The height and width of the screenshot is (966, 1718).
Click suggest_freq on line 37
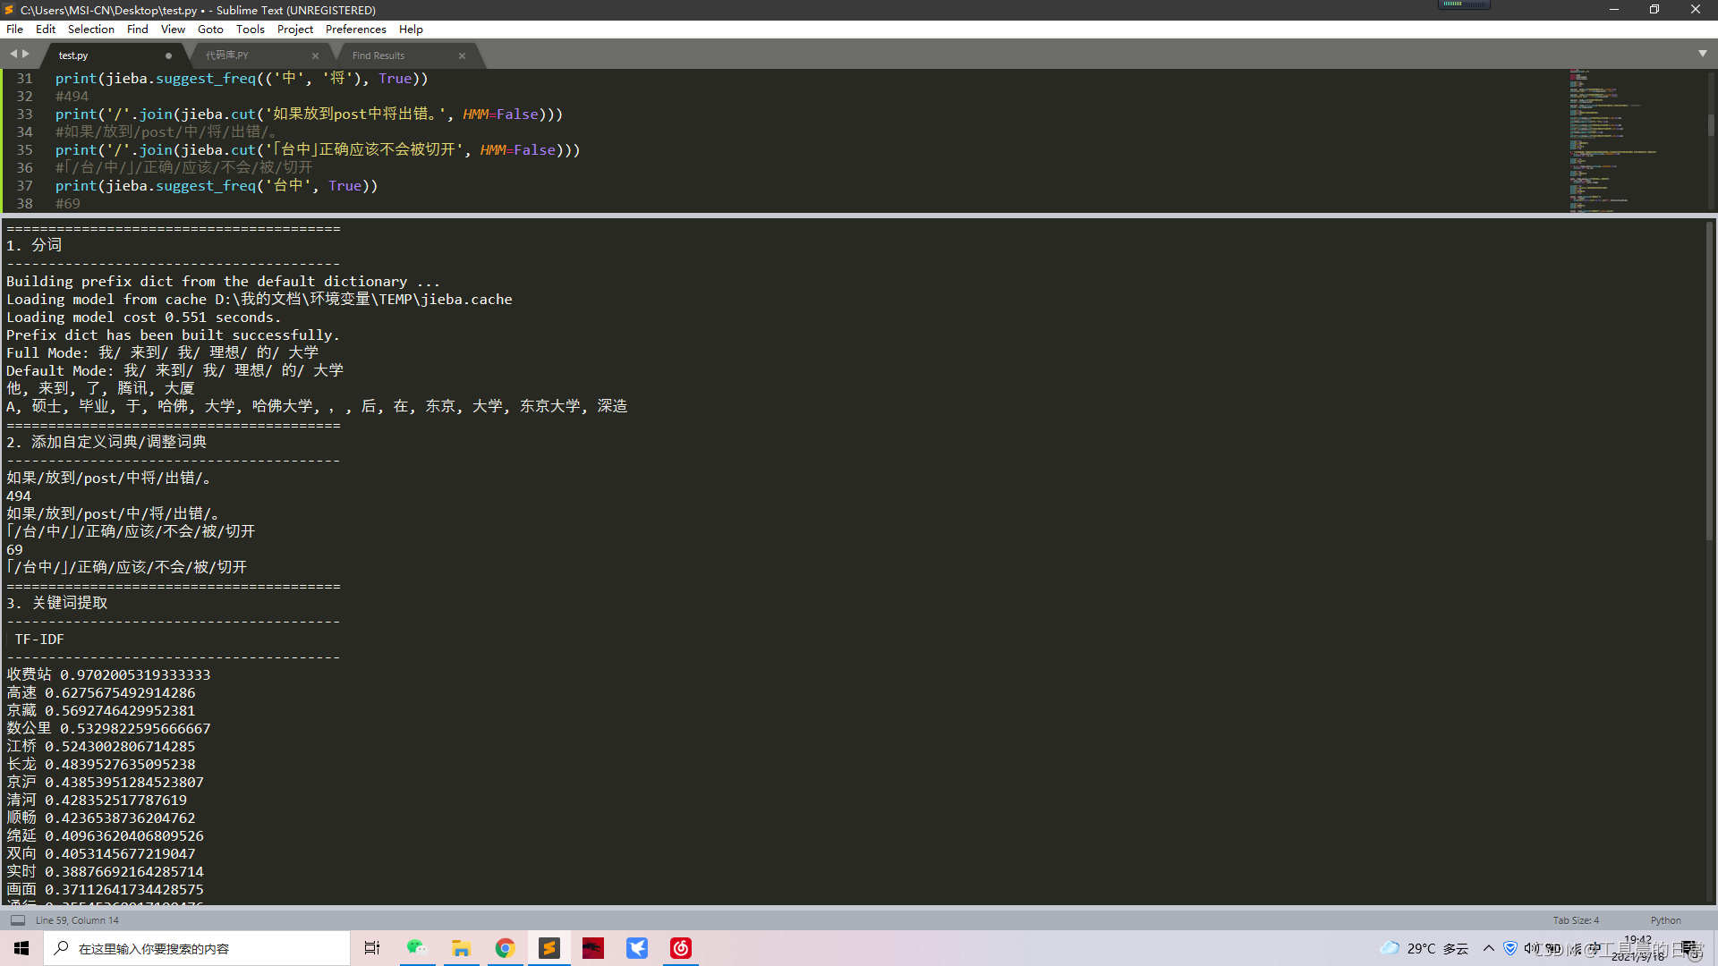[206, 186]
